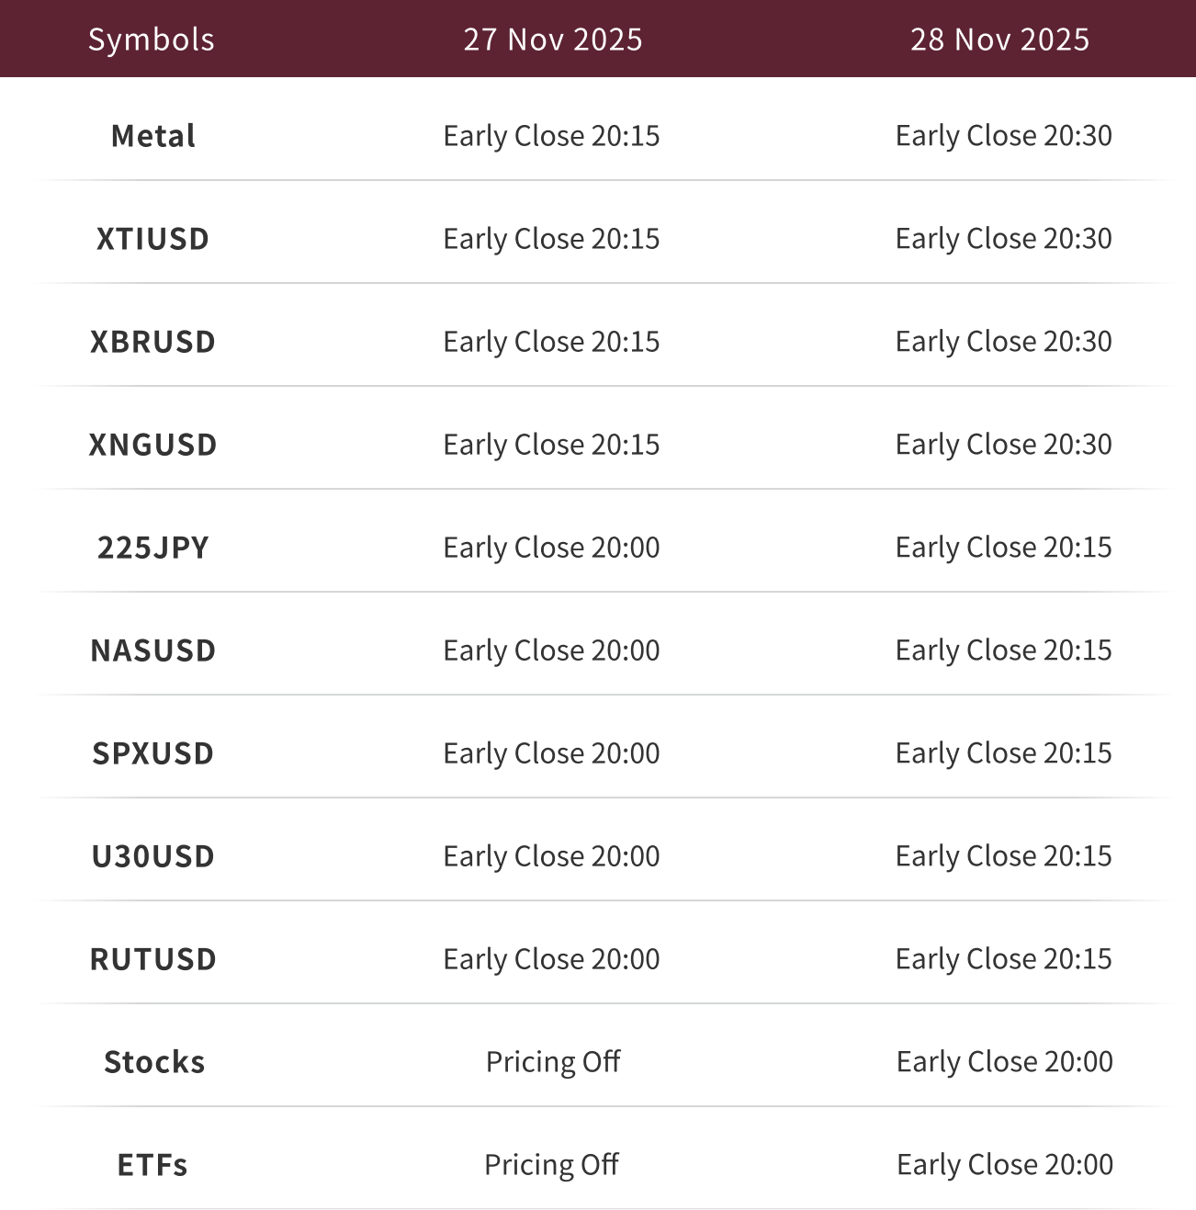
Task: Select the XTIUSD symbol label
Action: pos(153,239)
